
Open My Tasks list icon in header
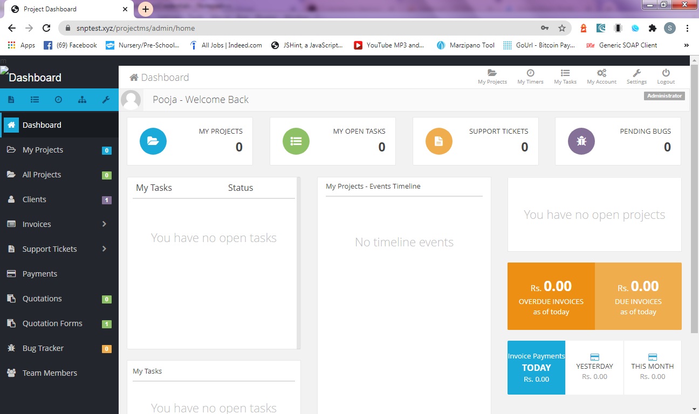565,73
